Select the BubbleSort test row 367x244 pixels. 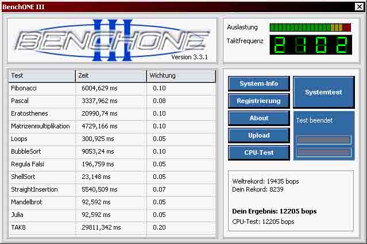[x=112, y=152]
